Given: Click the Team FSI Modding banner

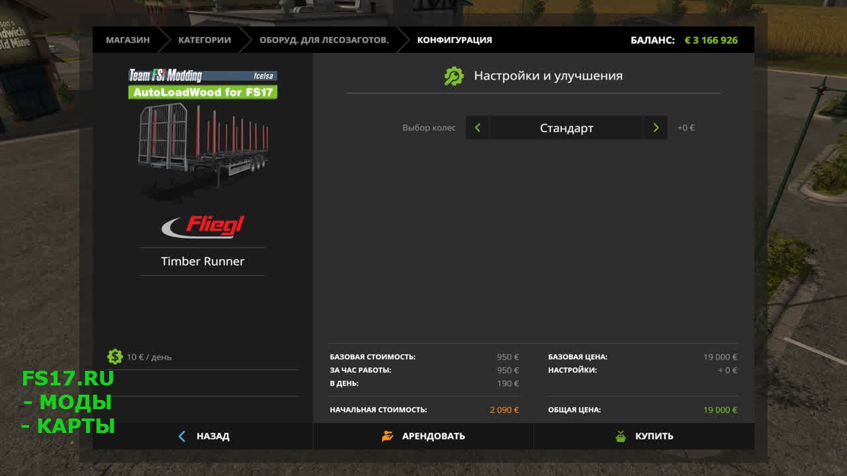Looking at the screenshot, I should [202, 75].
